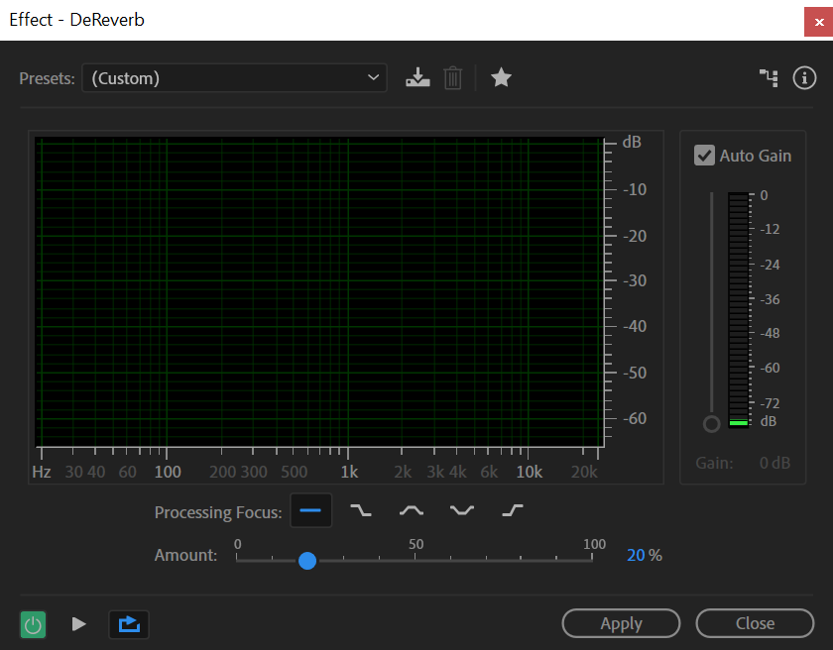Image resolution: width=833 pixels, height=650 pixels.
Task: Click the -30 dB axis label
Action: coord(635,280)
